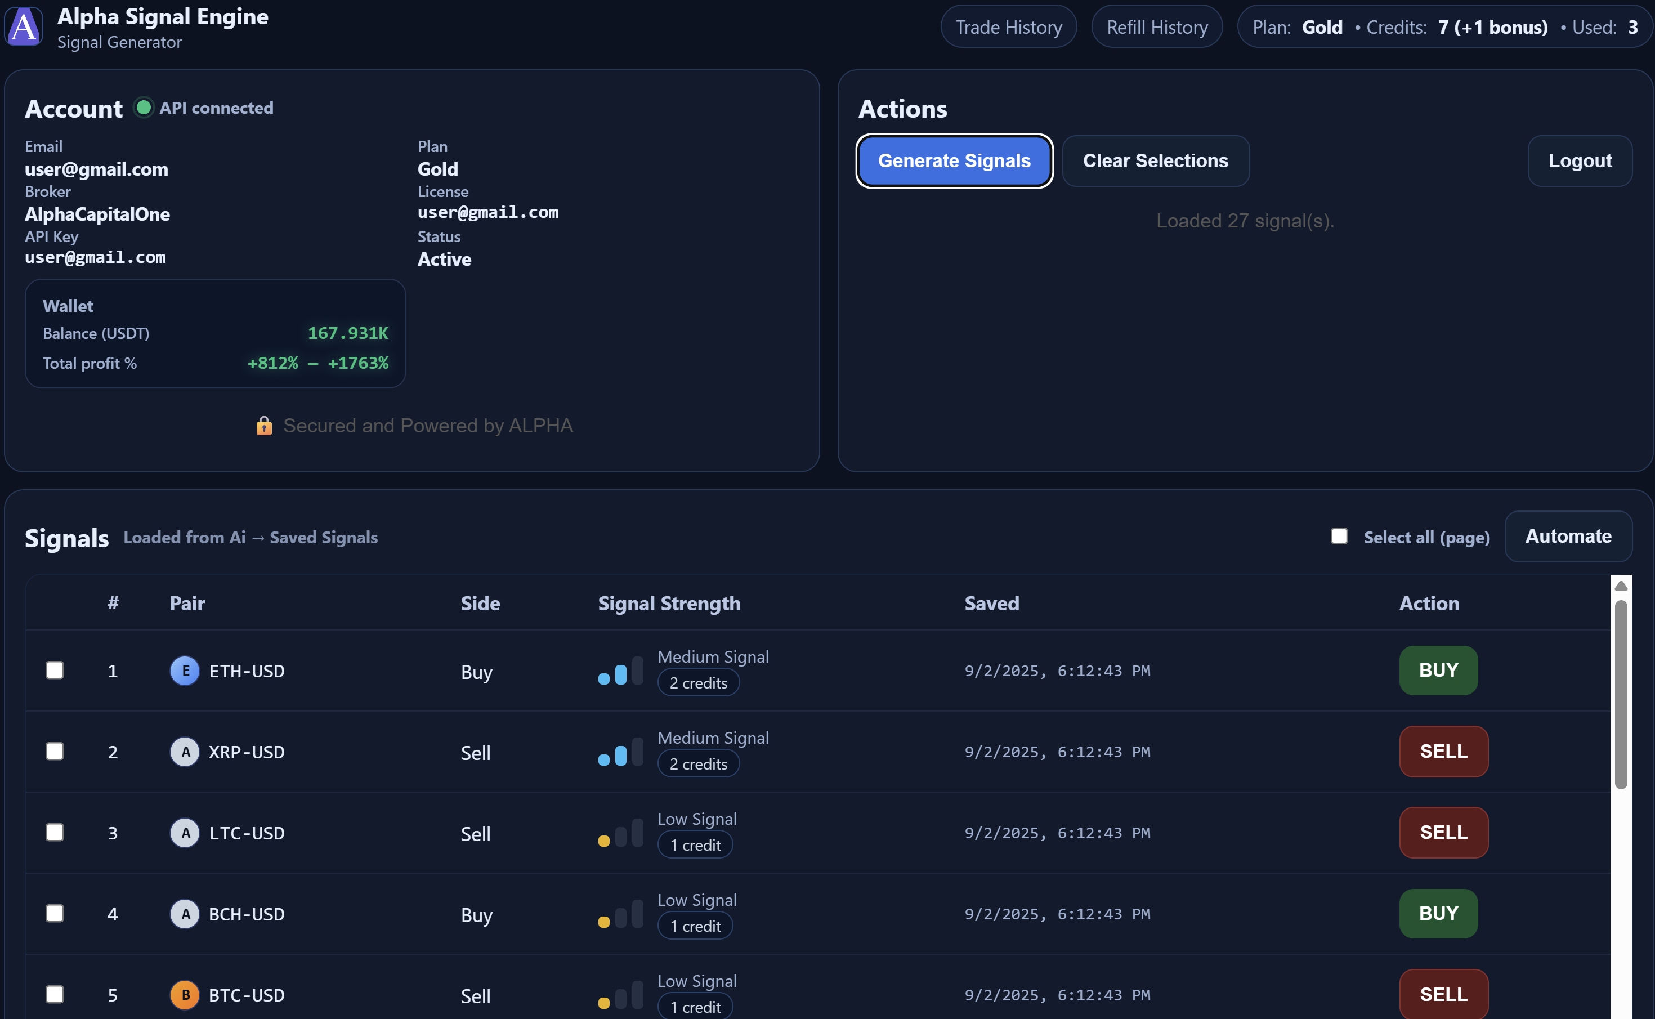Check the ETH-USD row checkbox
1655x1019 pixels.
55,670
